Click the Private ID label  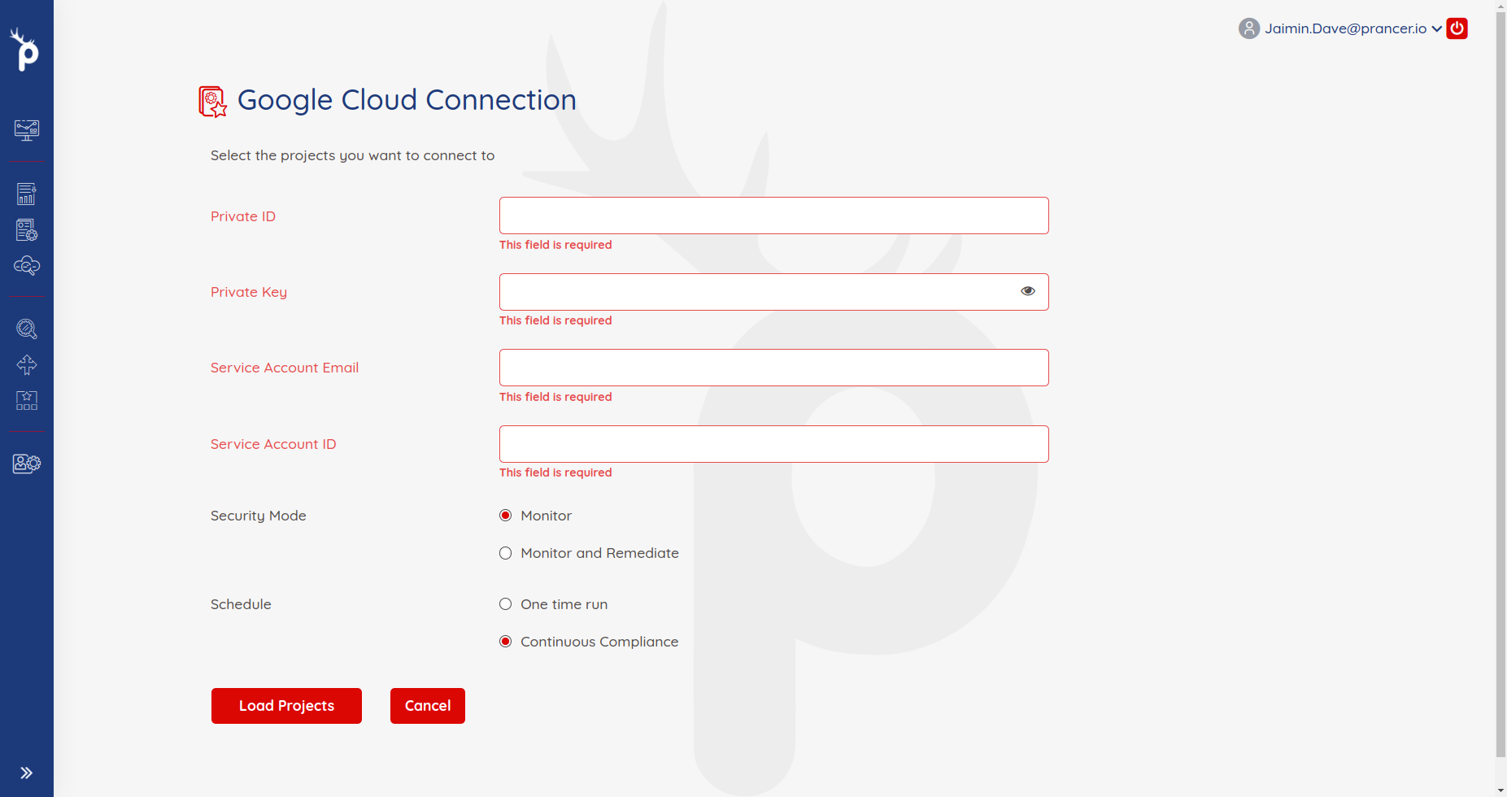coord(243,216)
